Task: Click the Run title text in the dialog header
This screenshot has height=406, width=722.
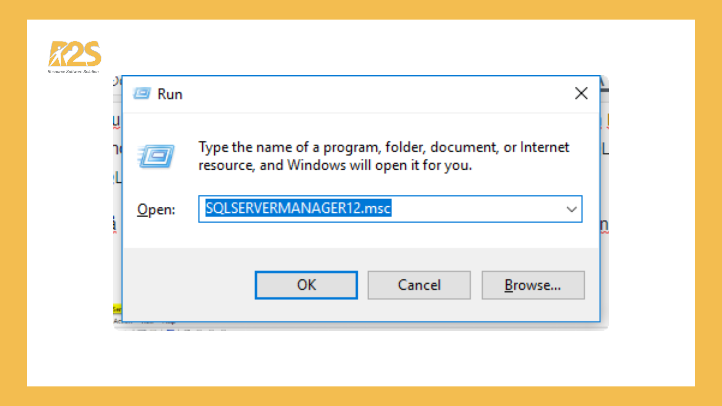Action: click(170, 94)
